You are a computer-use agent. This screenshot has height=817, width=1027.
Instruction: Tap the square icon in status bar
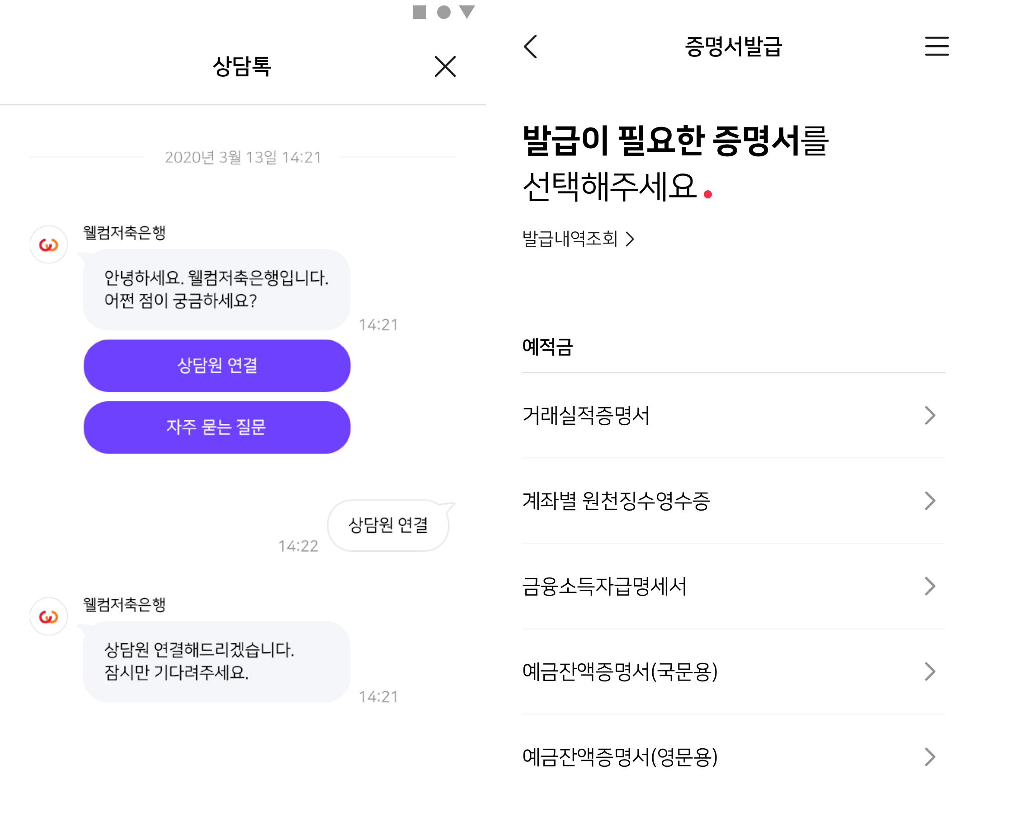click(419, 12)
